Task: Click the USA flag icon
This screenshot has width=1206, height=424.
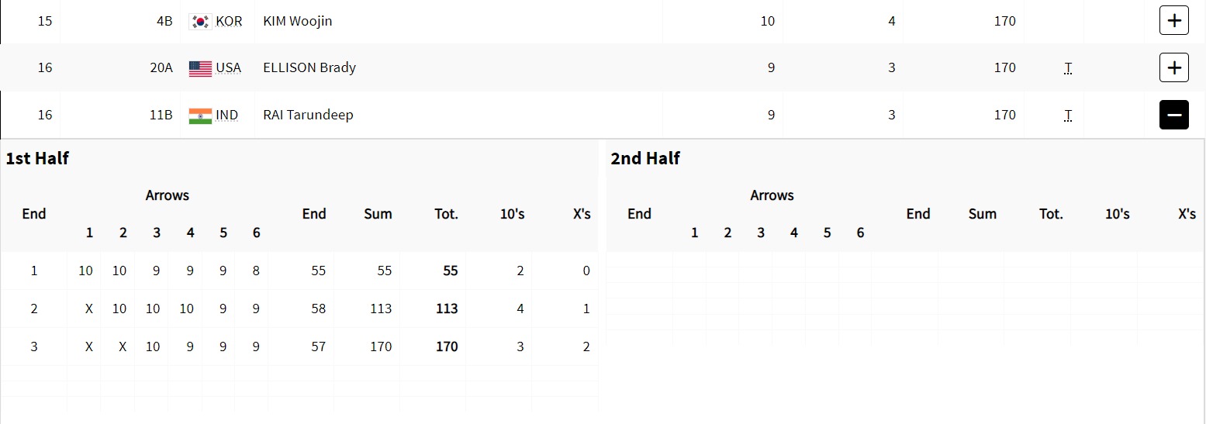Action: [x=200, y=68]
